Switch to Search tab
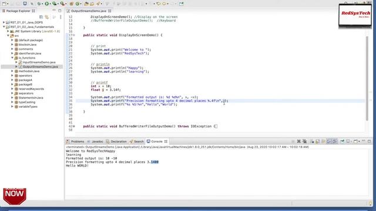 [136, 141]
